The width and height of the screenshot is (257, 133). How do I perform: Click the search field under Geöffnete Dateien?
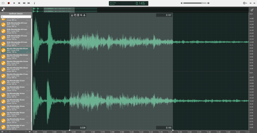(x=16, y=17)
